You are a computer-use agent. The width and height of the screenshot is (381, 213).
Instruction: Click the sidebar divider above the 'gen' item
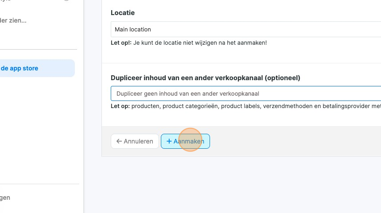pyautogui.click(x=39, y=184)
